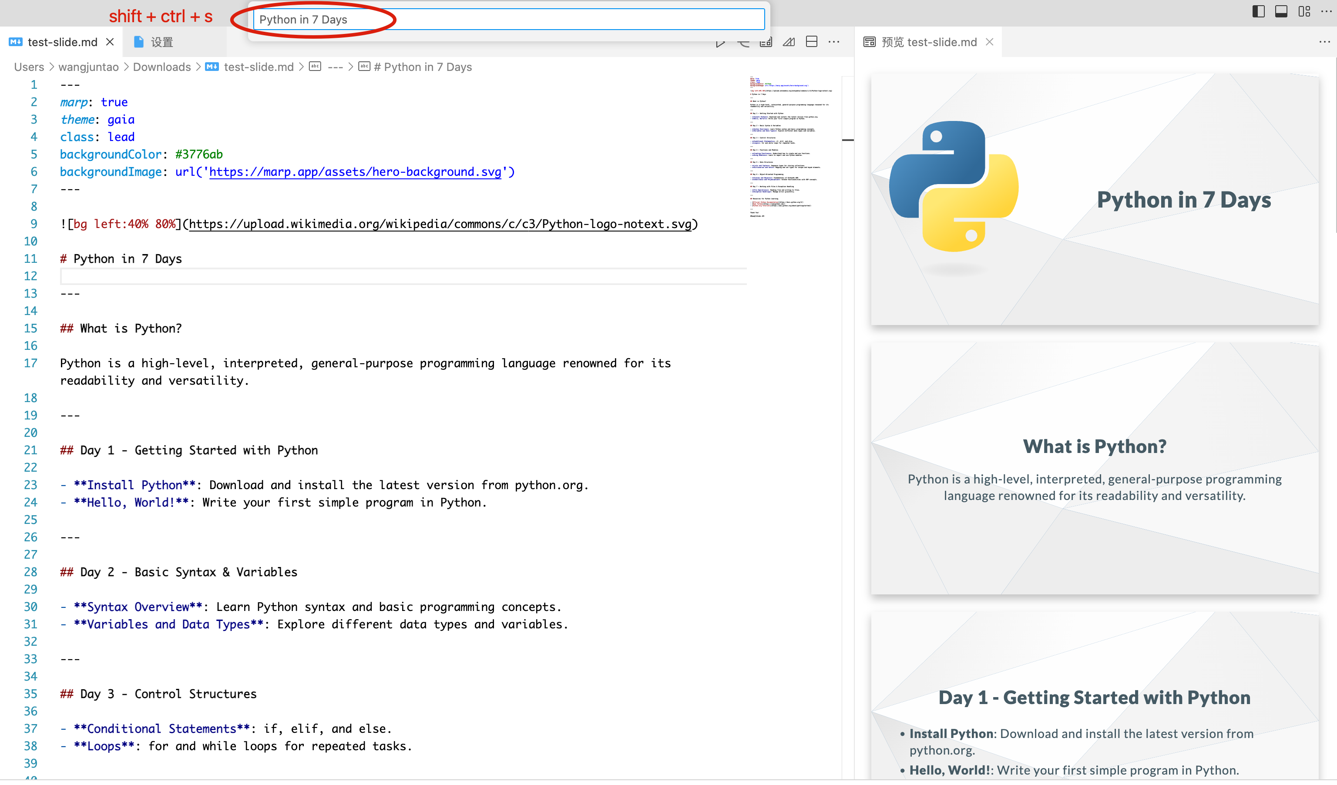Click the Marp triangle icon in editor toolbar
Image resolution: width=1337 pixels, height=785 pixels.
coord(789,42)
